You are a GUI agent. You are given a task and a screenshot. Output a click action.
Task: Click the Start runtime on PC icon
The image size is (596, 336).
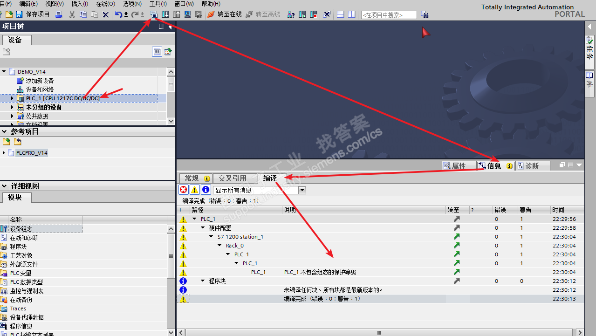tap(199, 14)
